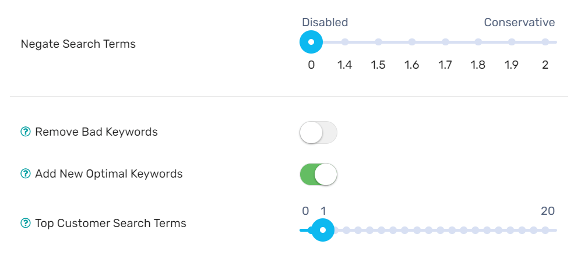Click the Add New Optimal Keywords label
This screenshot has width=574, height=255.
pos(108,174)
